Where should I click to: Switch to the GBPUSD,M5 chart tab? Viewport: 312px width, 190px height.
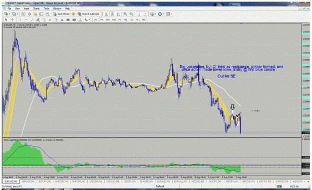point(28,181)
